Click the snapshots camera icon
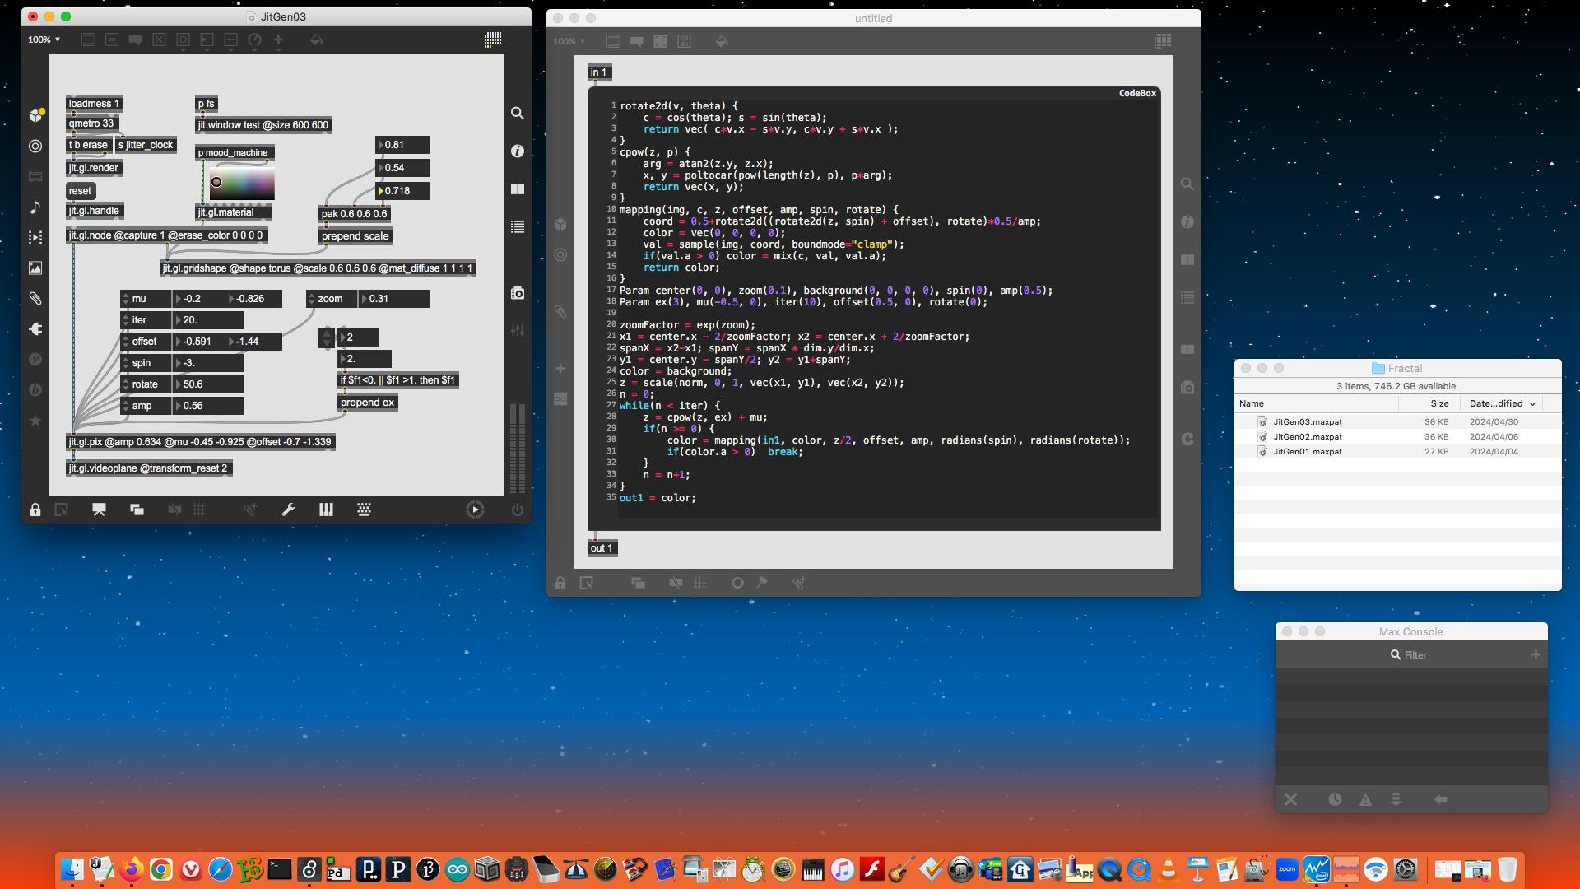Viewport: 1580px width, 889px height. (517, 293)
